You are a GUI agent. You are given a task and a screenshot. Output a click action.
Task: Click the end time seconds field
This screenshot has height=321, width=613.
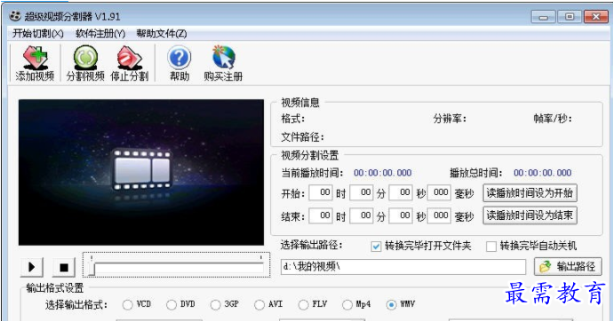pyautogui.click(x=401, y=215)
